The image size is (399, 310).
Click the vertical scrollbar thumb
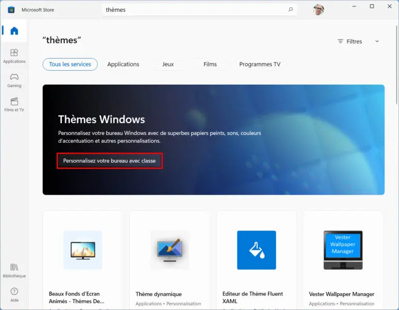point(396,65)
